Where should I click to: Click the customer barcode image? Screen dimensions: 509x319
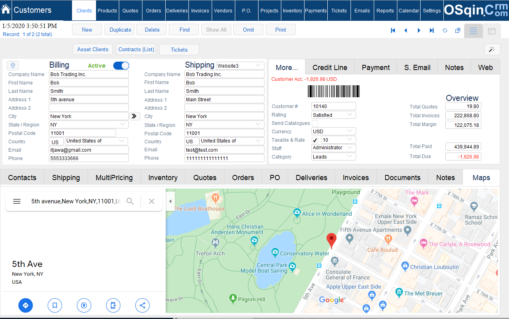point(333,91)
